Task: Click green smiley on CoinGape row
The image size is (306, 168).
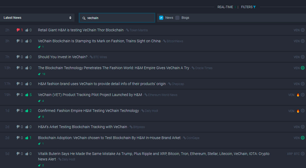Action: pos(303,138)
